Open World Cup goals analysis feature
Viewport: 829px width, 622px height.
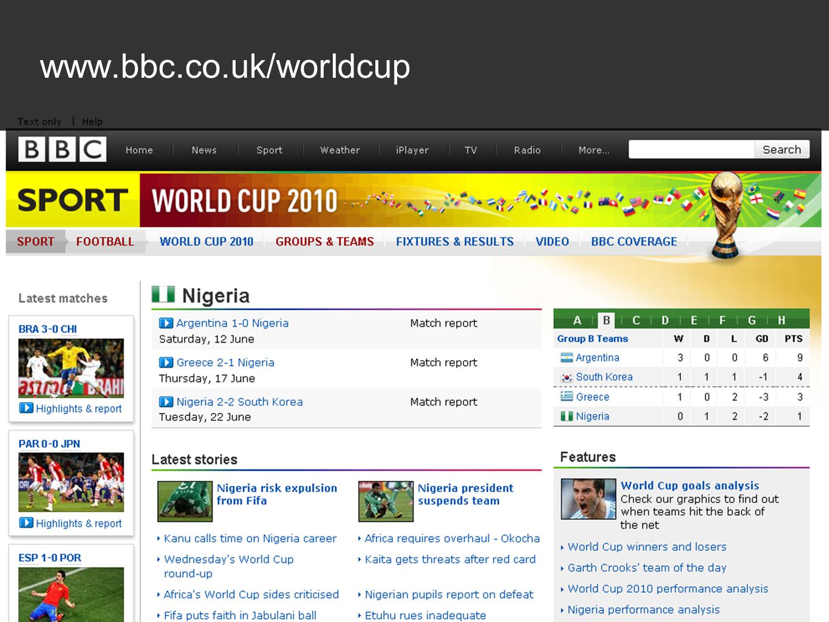click(x=690, y=485)
